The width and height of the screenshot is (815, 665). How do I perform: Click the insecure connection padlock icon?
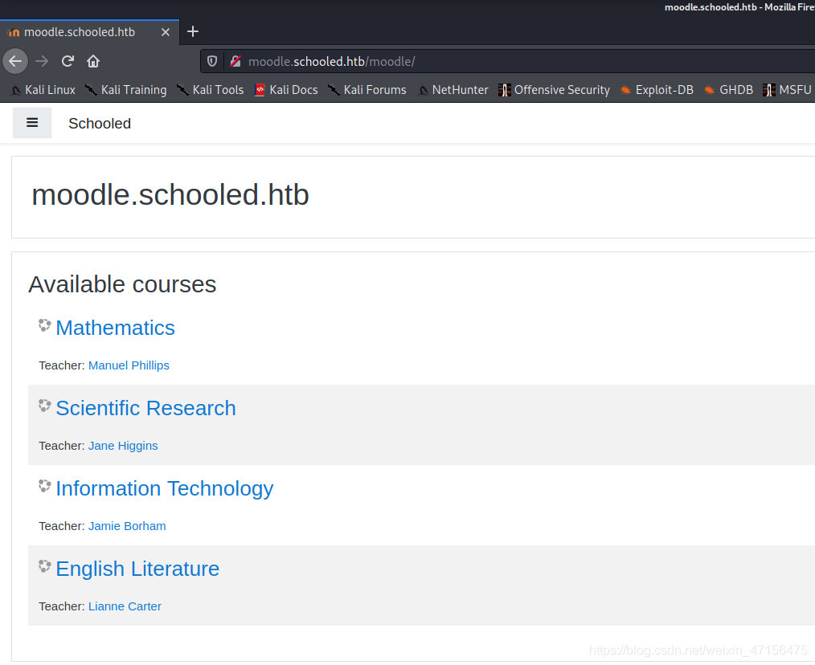[x=235, y=61]
